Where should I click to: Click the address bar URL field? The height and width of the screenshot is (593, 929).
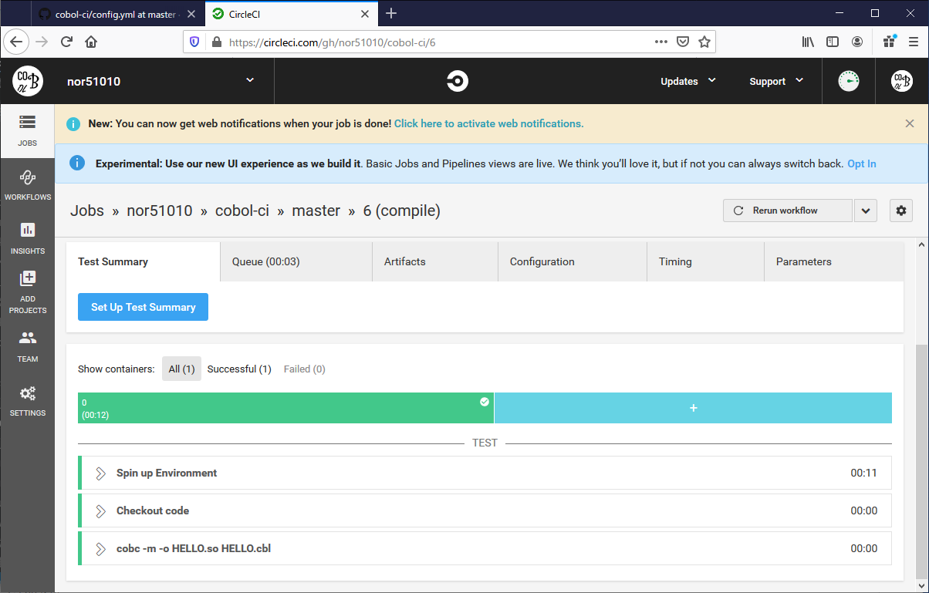coord(440,42)
